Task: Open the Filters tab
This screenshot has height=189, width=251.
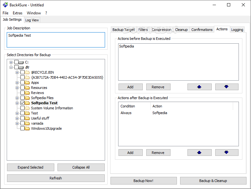Action: [143, 30]
